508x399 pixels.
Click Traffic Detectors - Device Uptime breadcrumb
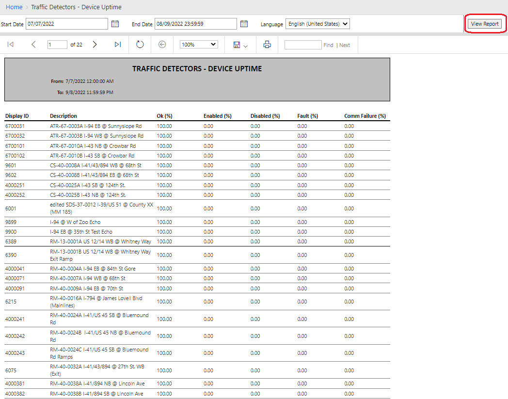point(76,7)
